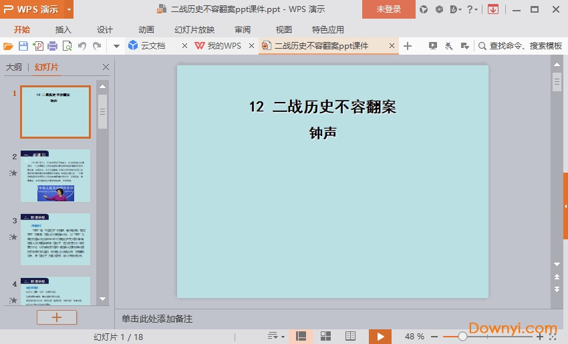Click the hexagon tool icon in title bar
Image resolution: width=568 pixels, height=344 pixels.
[439, 9]
